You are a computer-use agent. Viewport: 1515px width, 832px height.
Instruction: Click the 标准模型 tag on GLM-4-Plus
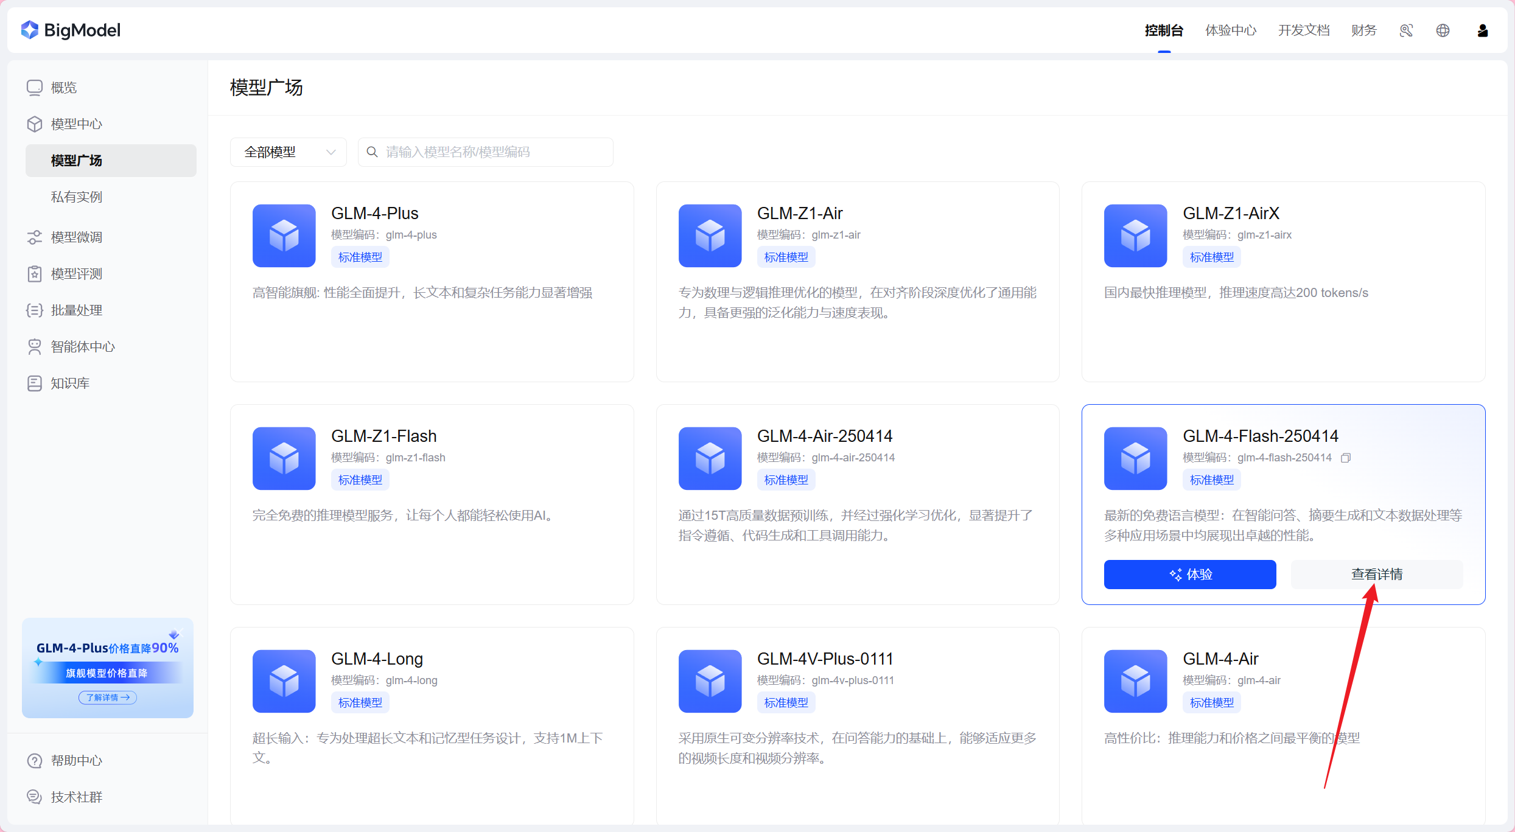(x=360, y=257)
